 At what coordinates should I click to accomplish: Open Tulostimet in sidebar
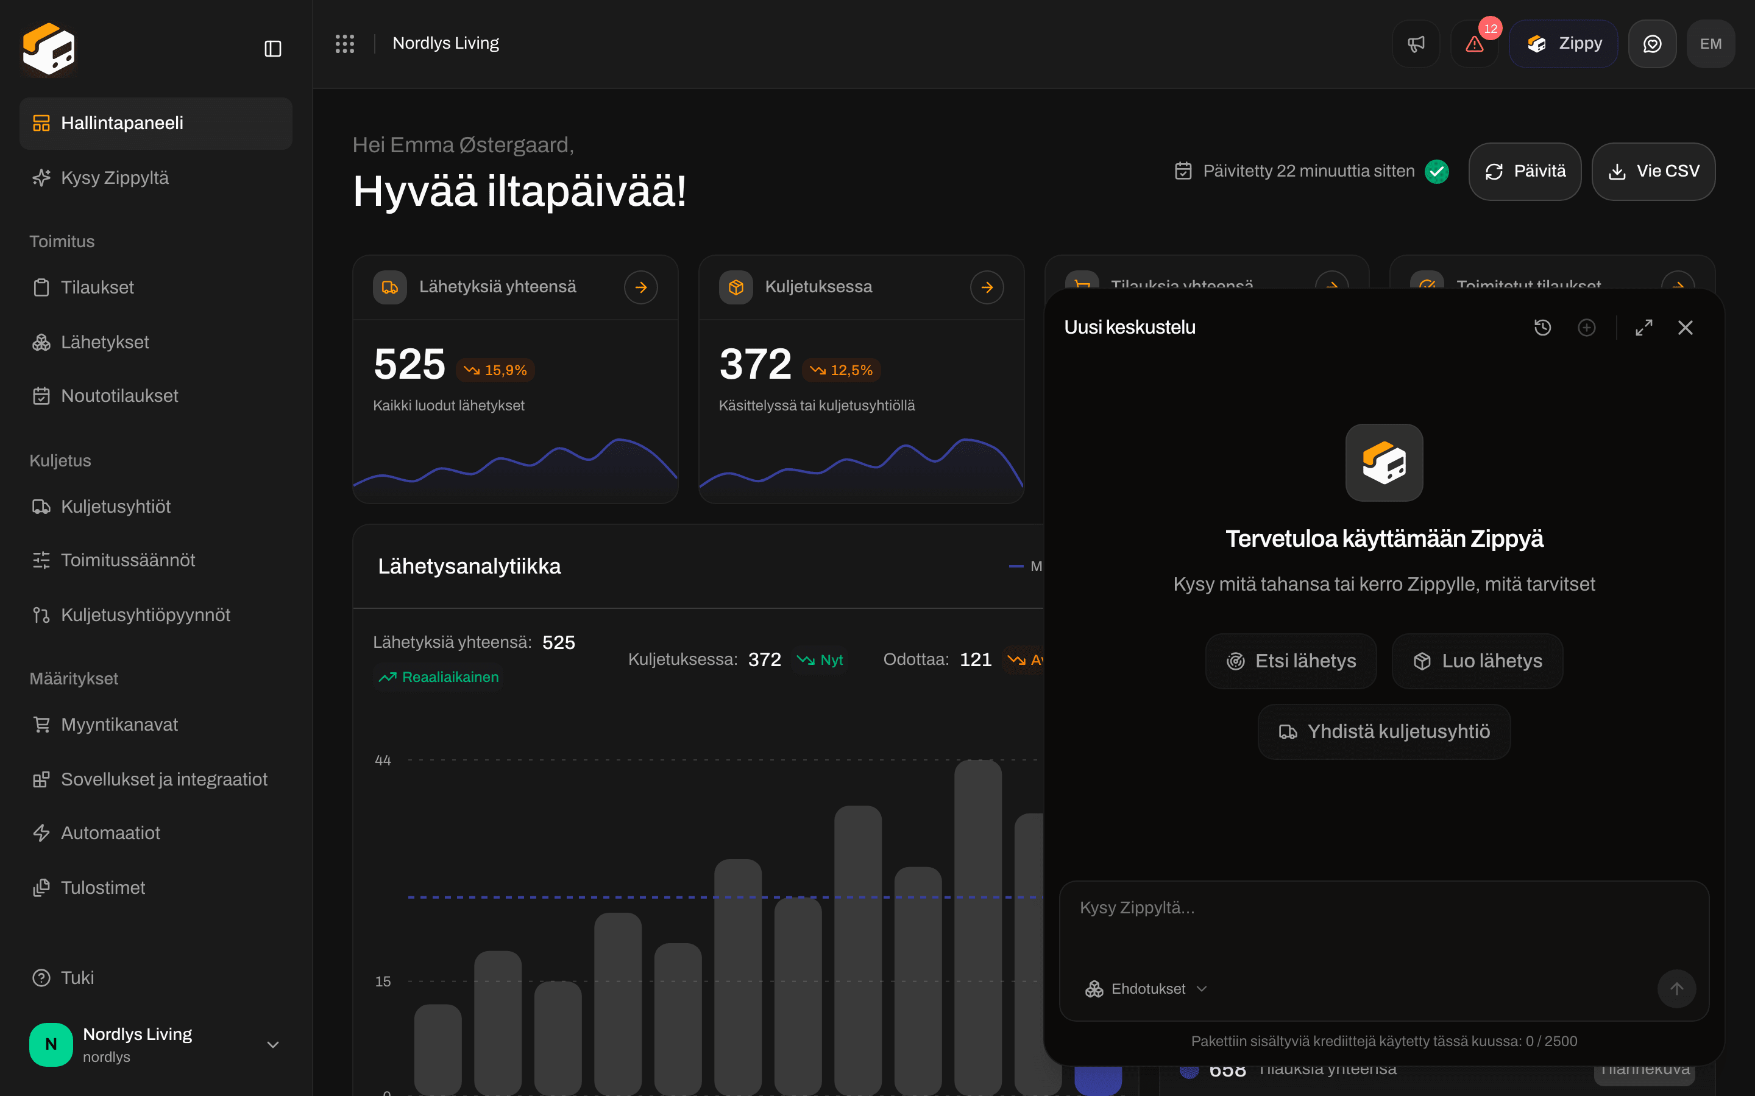click(156, 887)
